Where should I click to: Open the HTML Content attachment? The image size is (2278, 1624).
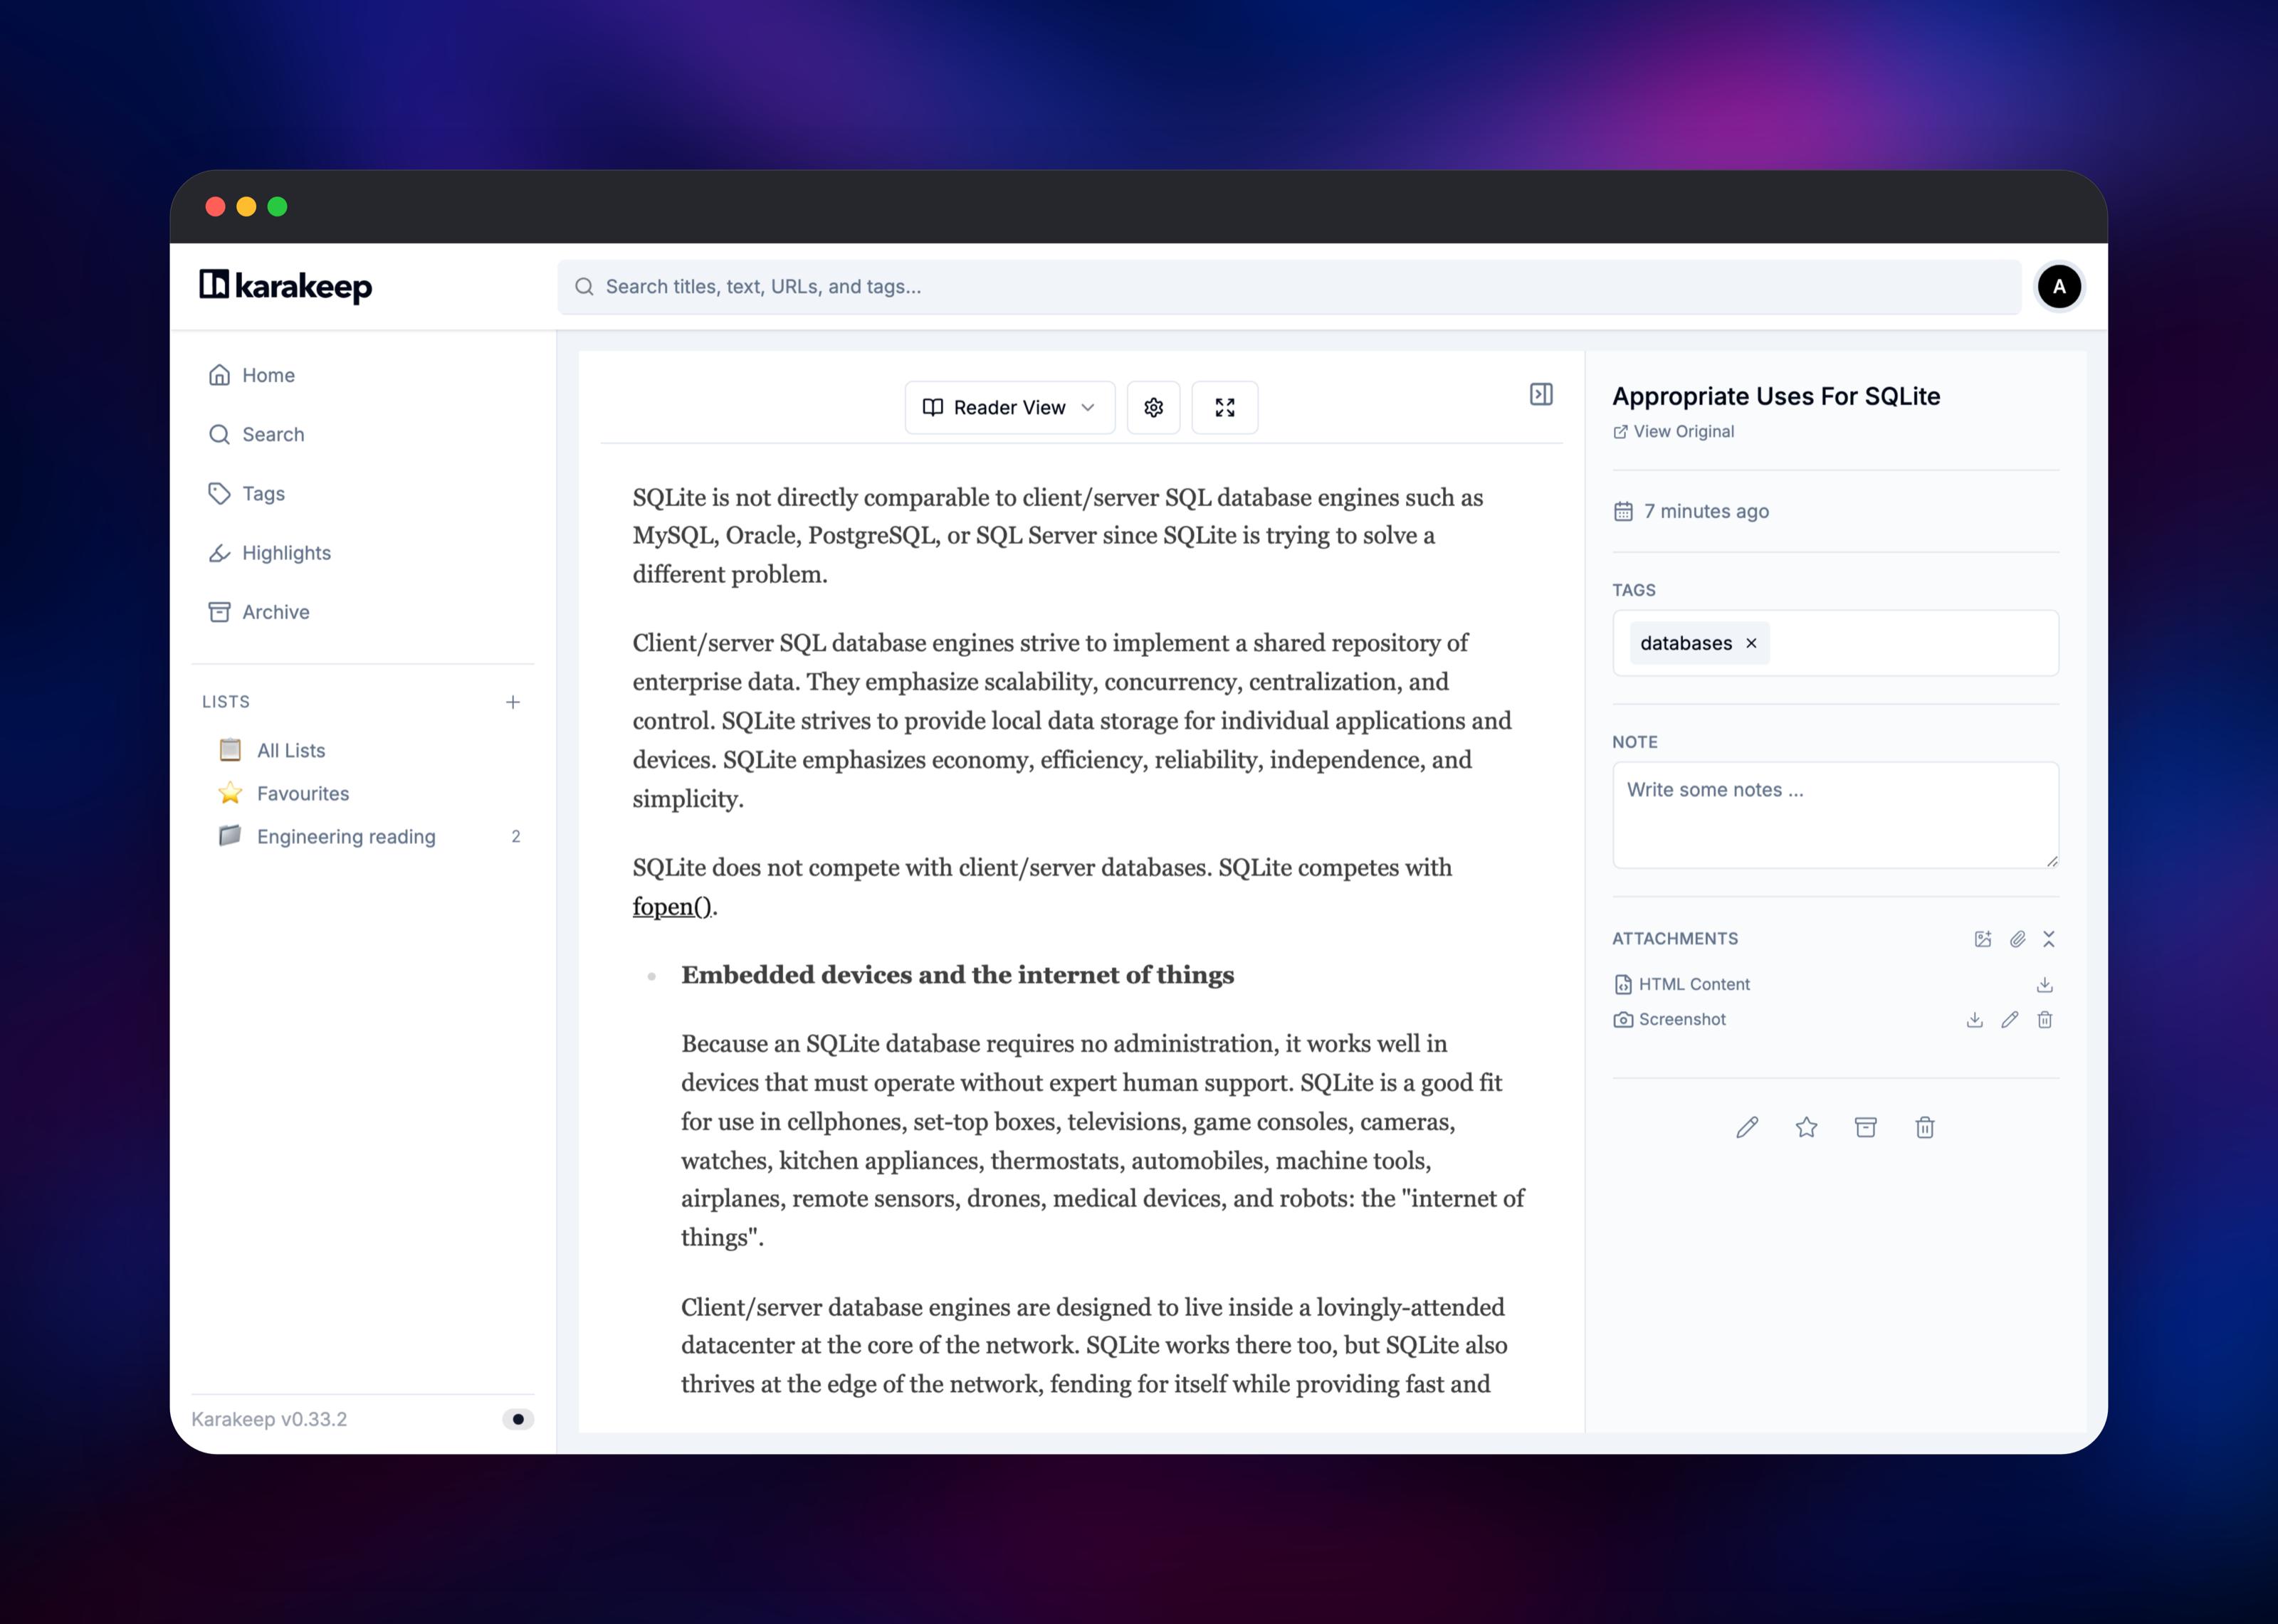click(x=1681, y=984)
